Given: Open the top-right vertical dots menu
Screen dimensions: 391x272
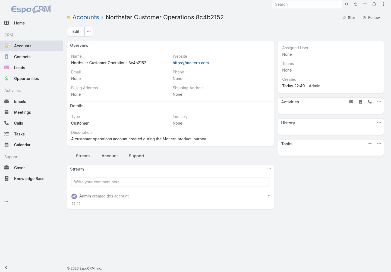Looking at the screenshot, I should point(383,4).
